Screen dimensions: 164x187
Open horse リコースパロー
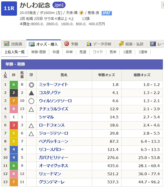(x=52, y=149)
